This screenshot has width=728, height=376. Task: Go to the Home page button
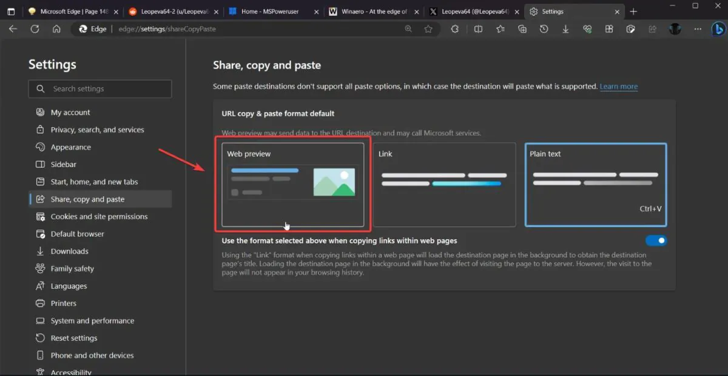pyautogui.click(x=56, y=29)
